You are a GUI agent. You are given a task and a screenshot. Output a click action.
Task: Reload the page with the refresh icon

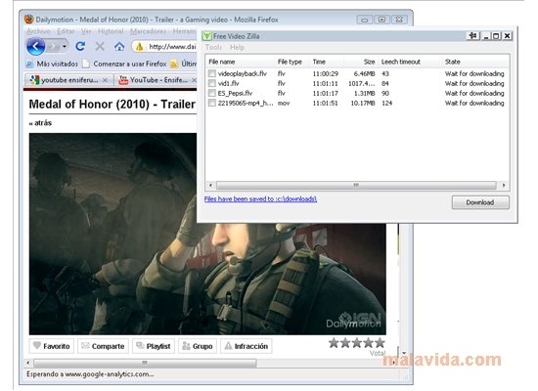pyautogui.click(x=80, y=46)
